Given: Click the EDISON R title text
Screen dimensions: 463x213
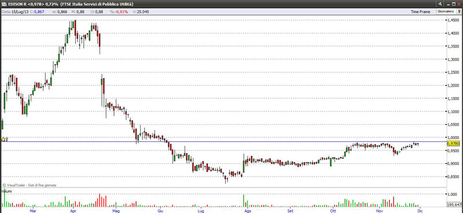Looking at the screenshot, I should [x=17, y=4].
